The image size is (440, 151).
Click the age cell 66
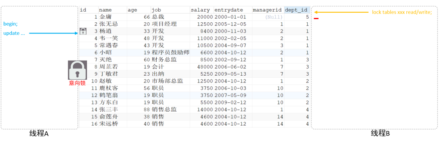[x=147, y=17]
